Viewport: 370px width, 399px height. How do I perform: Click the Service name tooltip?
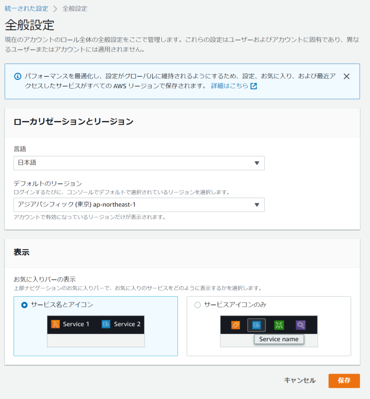coord(279,339)
